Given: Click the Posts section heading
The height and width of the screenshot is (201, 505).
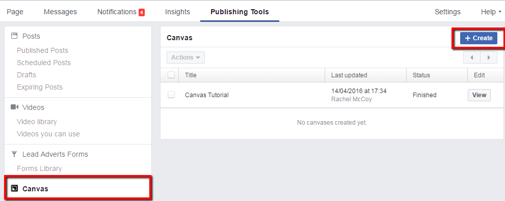Looking at the screenshot, I should [x=31, y=36].
